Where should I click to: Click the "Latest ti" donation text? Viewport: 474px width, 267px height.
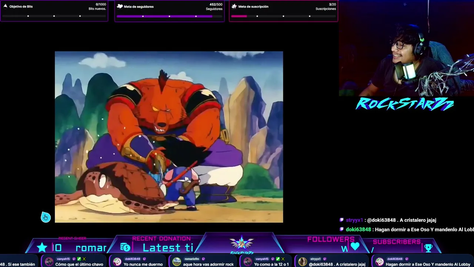(168, 248)
